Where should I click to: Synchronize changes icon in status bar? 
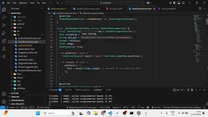[x=17, y=108]
